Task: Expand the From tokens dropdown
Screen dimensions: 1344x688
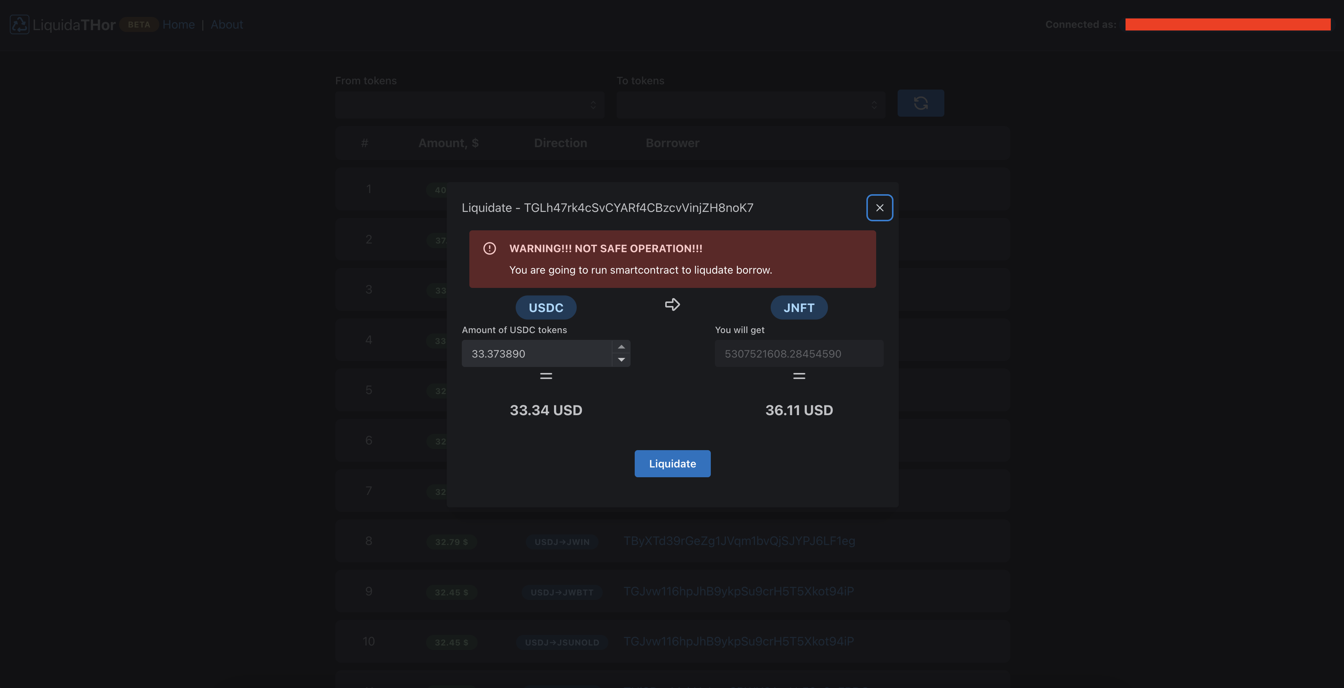Action: pyautogui.click(x=470, y=105)
